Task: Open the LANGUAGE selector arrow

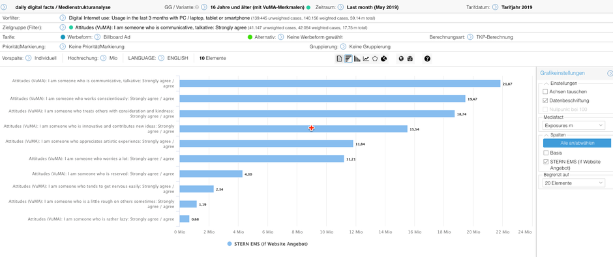Action: 160,58
